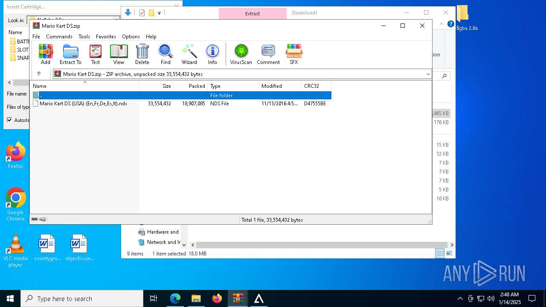Open Task View on taskbar
The width and height of the screenshot is (546, 307).
154,298
